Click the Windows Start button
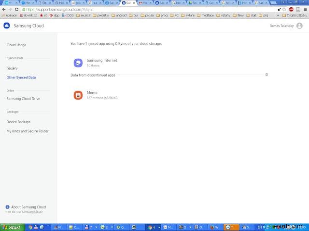The width and height of the screenshot is (309, 231). (12, 227)
